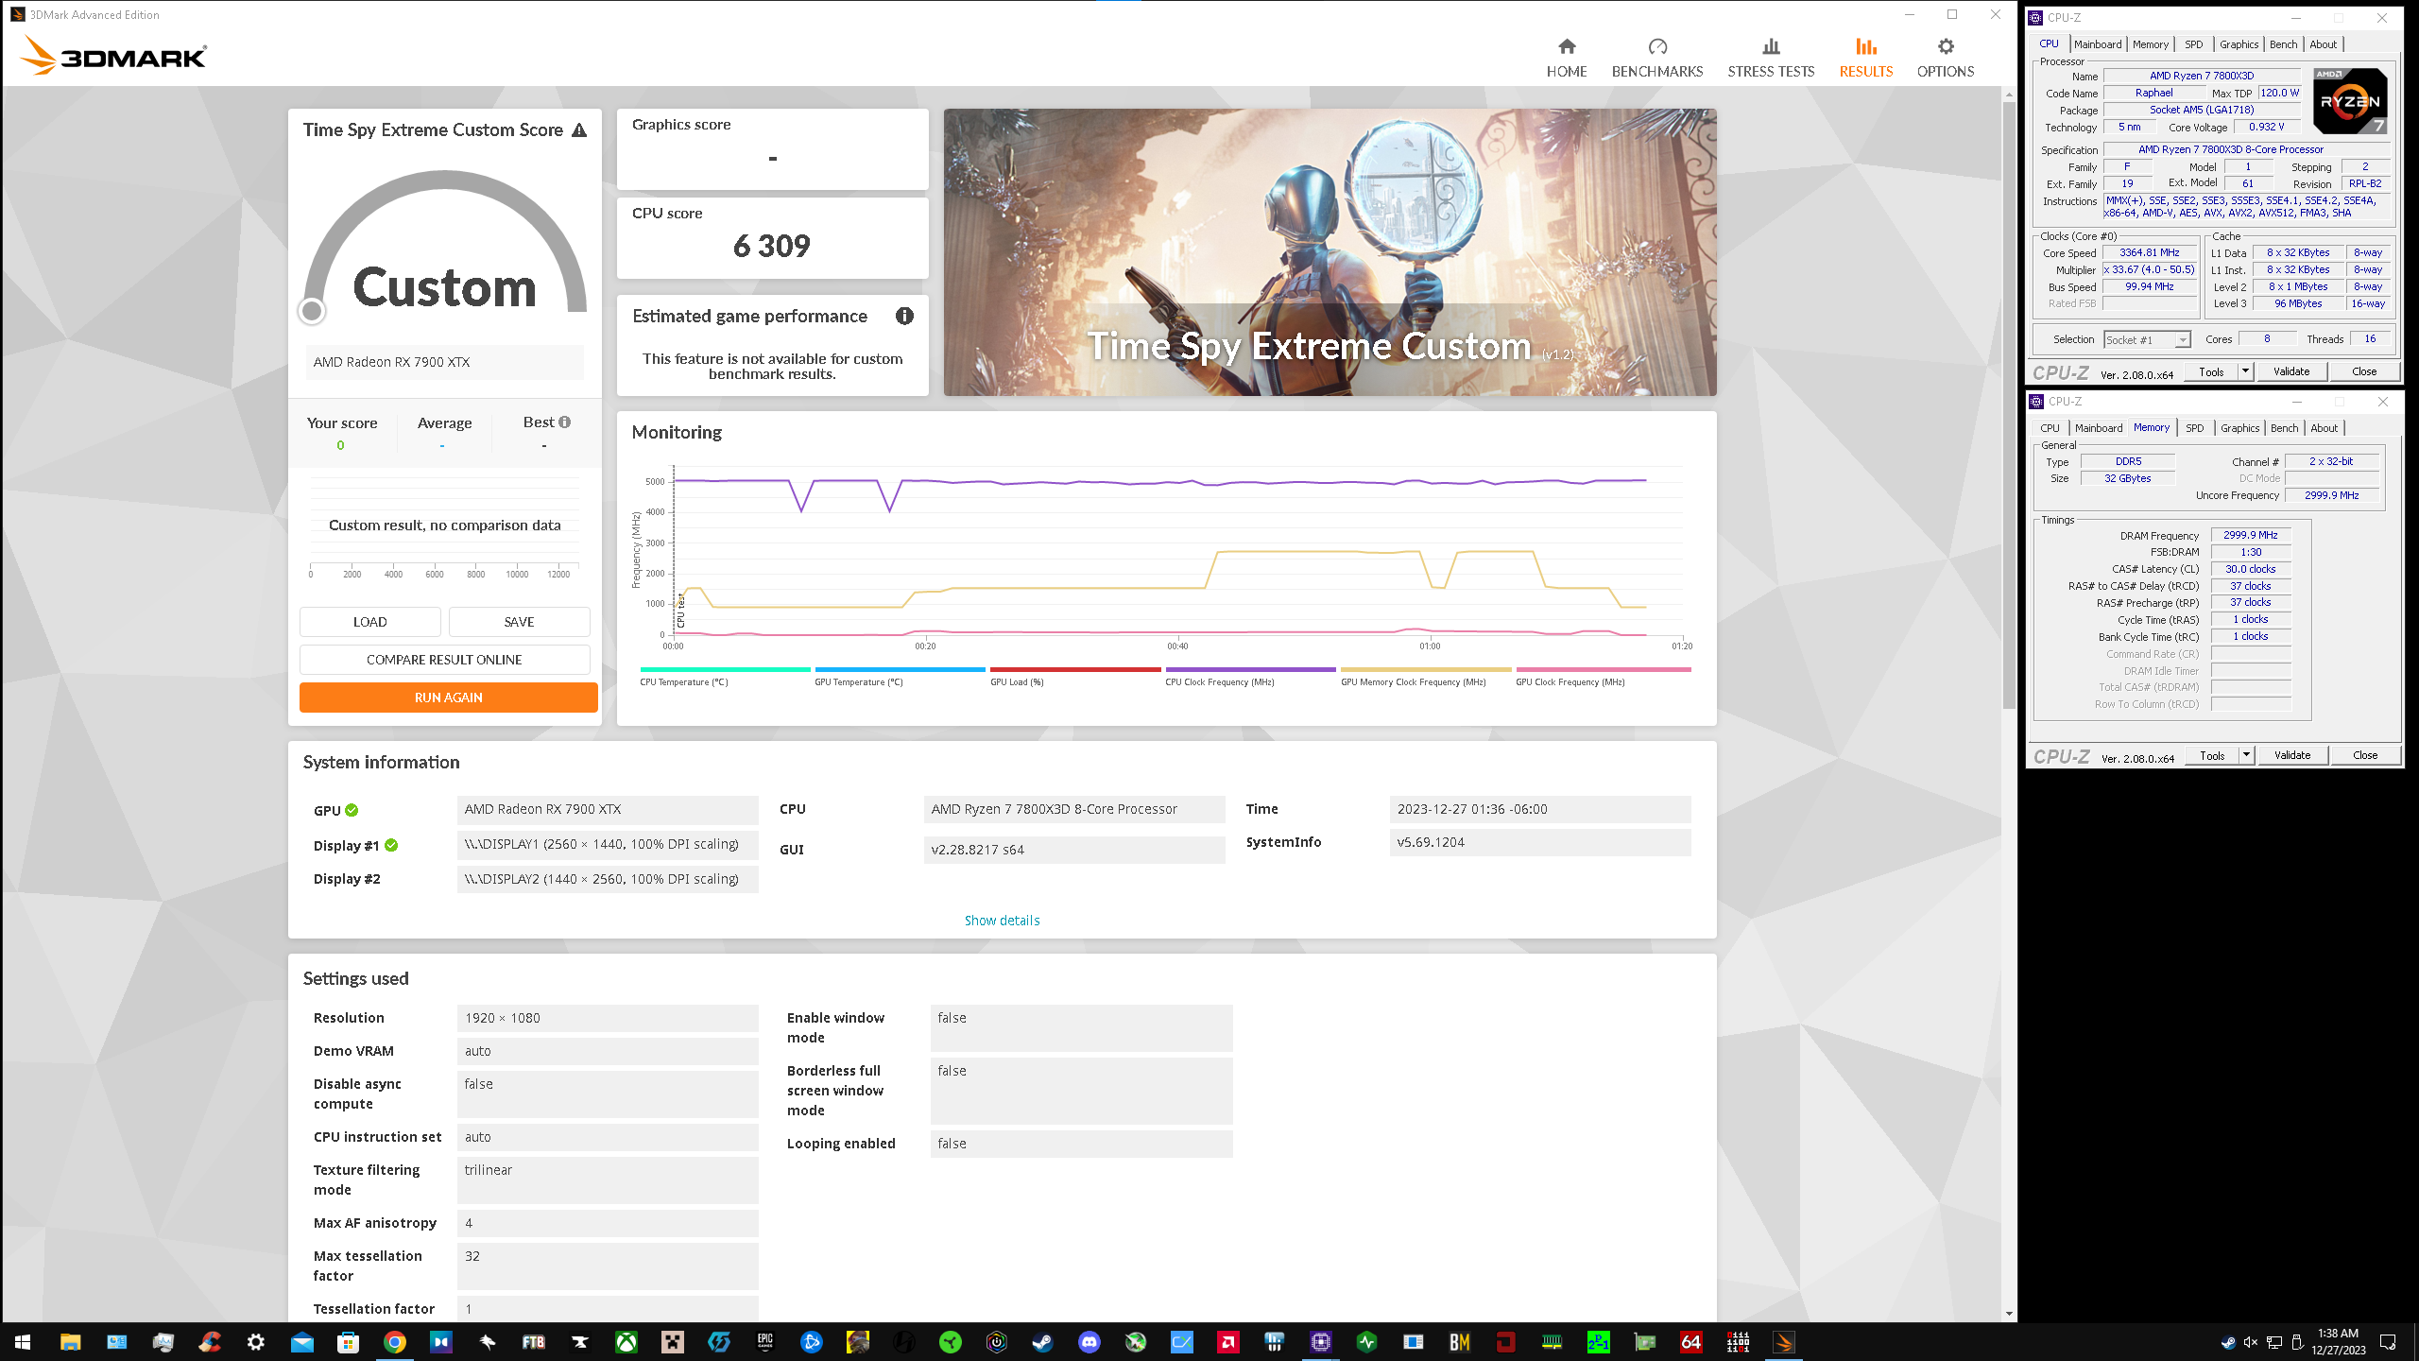Screen dimensions: 2419x1361
Task: Click Tools button in upper CPU-Z
Action: coord(2211,371)
